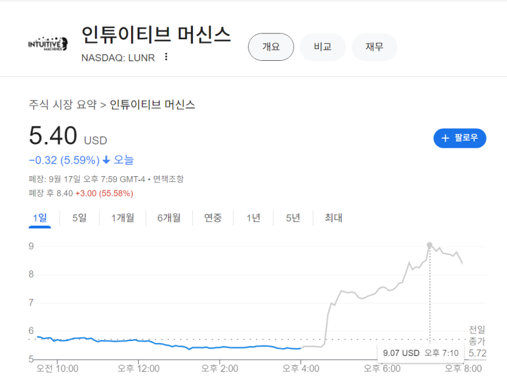This screenshot has height=377, width=507.
Task: Click the grey after-hours price line
Action: 382,287
